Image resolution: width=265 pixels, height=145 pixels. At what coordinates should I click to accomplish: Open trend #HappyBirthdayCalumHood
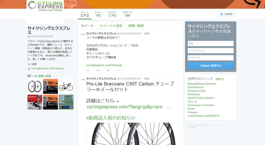pos(202,84)
